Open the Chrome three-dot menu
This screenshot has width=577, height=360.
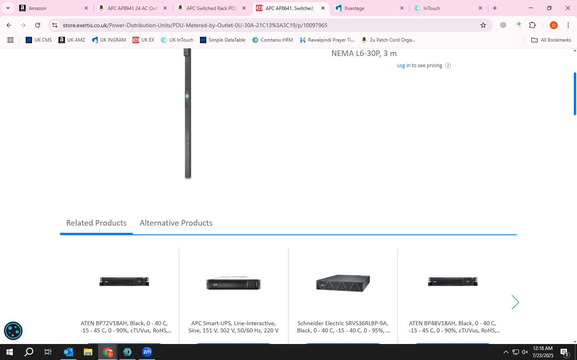point(568,25)
